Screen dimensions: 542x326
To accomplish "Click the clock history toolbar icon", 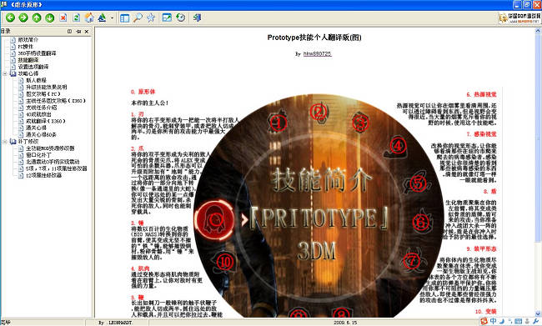I will tap(180, 18).
